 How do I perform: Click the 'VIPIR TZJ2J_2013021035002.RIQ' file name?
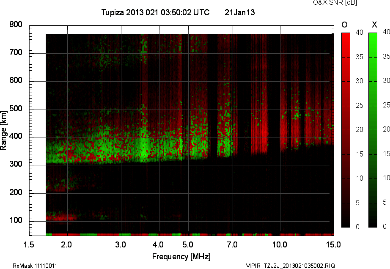tap(291, 266)
